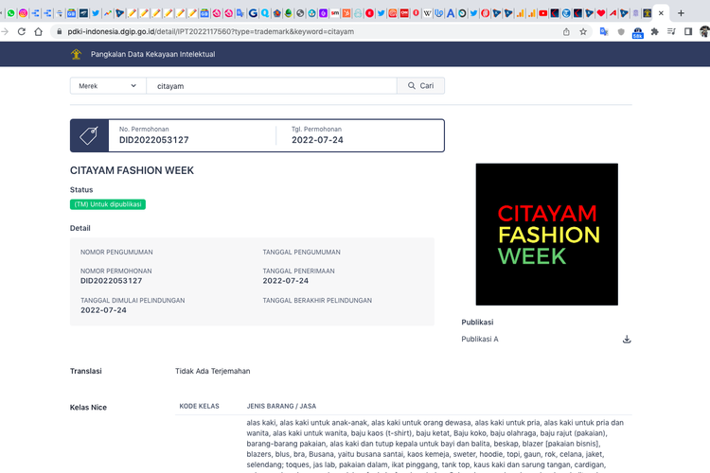
Task: Open the browser Extensions puzzle icon
Action: [654, 31]
